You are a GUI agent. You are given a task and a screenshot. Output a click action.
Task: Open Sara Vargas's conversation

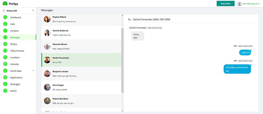click(x=81, y=87)
